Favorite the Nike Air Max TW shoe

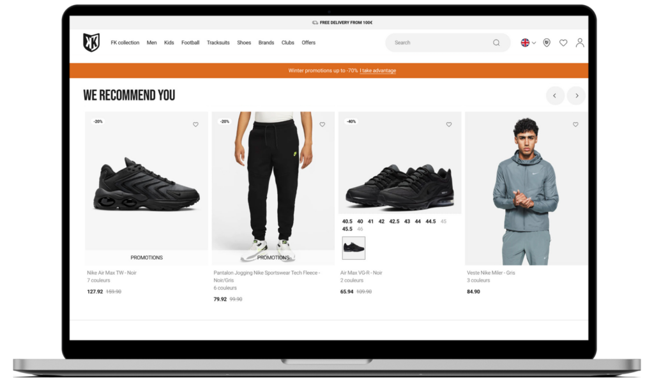tap(195, 124)
